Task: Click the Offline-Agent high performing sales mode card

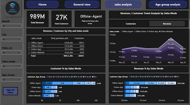Action: [90, 19]
